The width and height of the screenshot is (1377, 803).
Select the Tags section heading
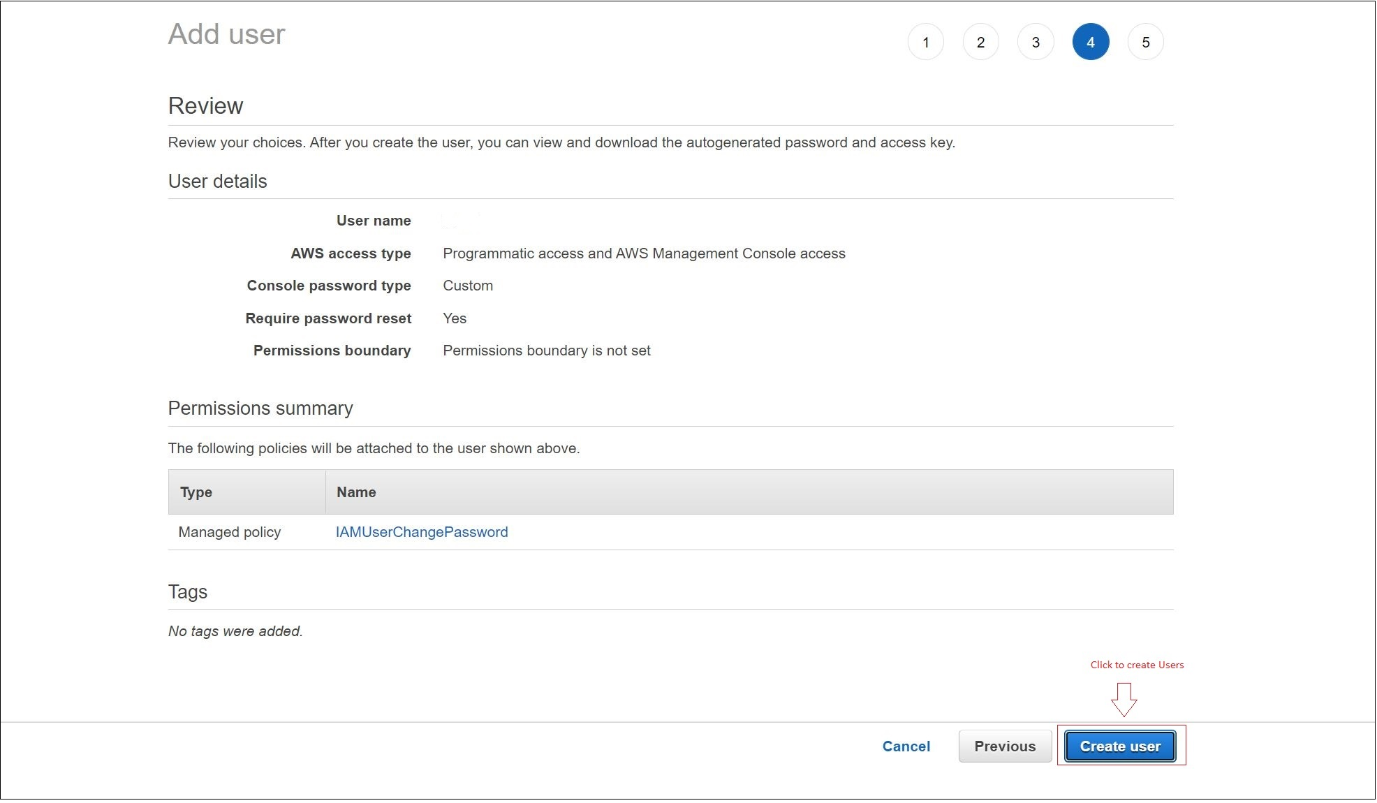click(186, 591)
